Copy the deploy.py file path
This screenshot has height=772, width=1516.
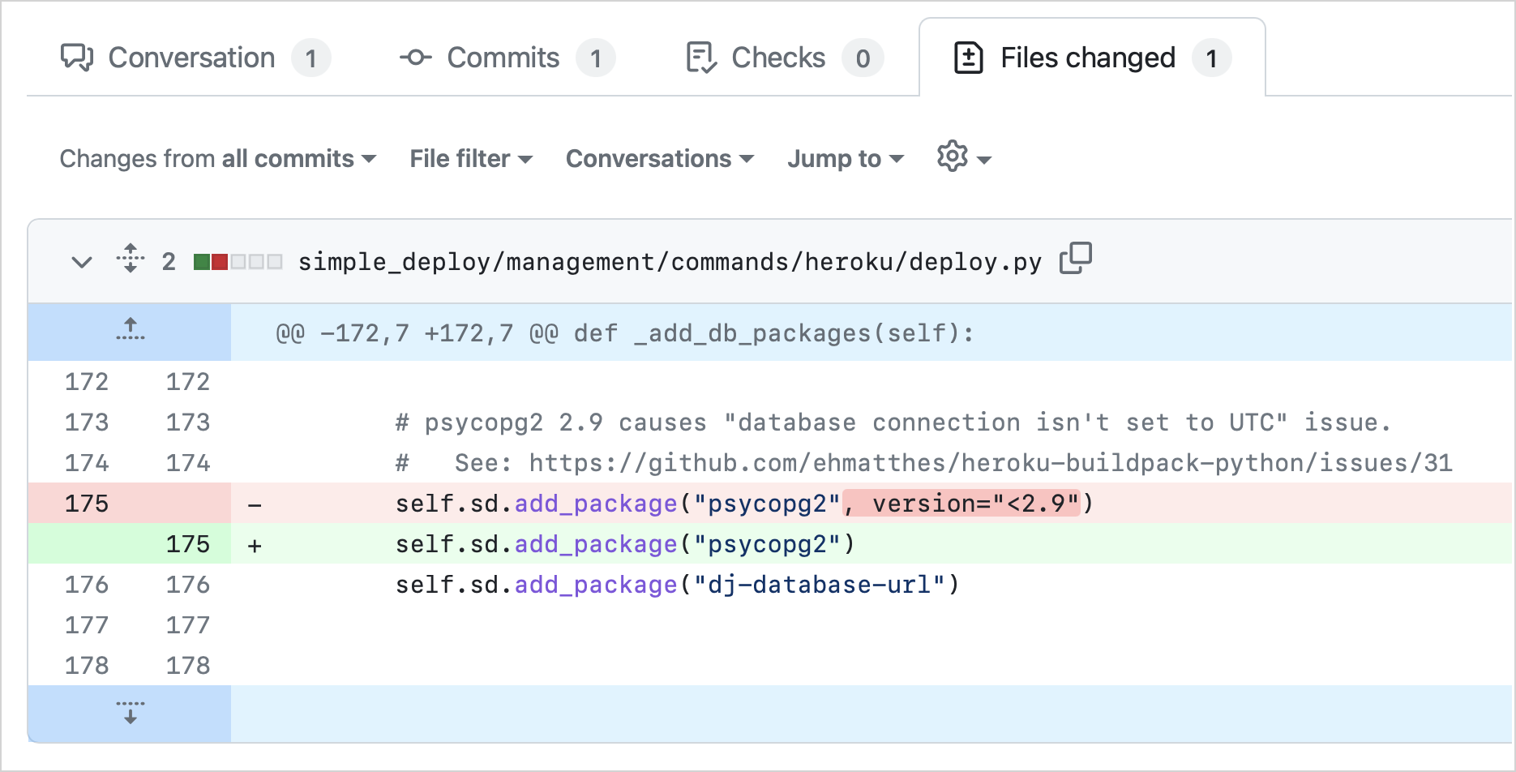coord(1076,259)
